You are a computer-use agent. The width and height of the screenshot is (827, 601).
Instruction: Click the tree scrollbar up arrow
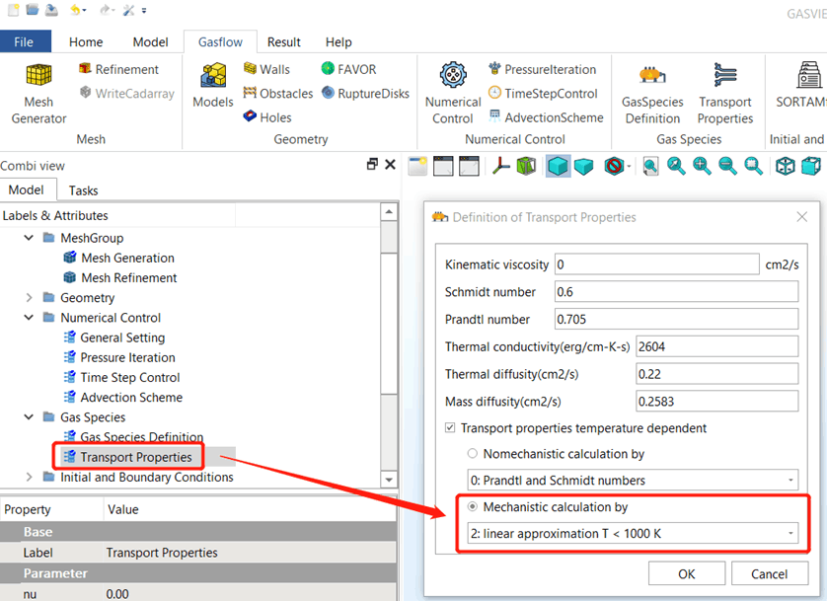pyautogui.click(x=389, y=212)
